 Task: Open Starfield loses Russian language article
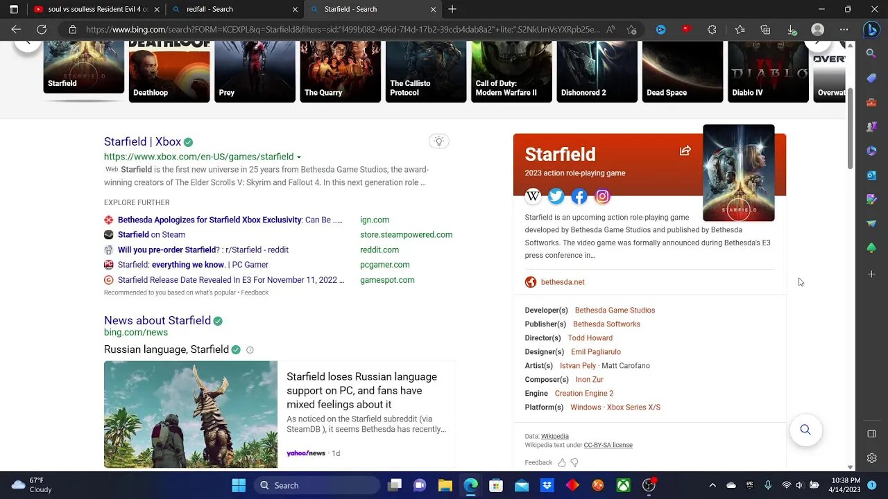[x=361, y=390]
